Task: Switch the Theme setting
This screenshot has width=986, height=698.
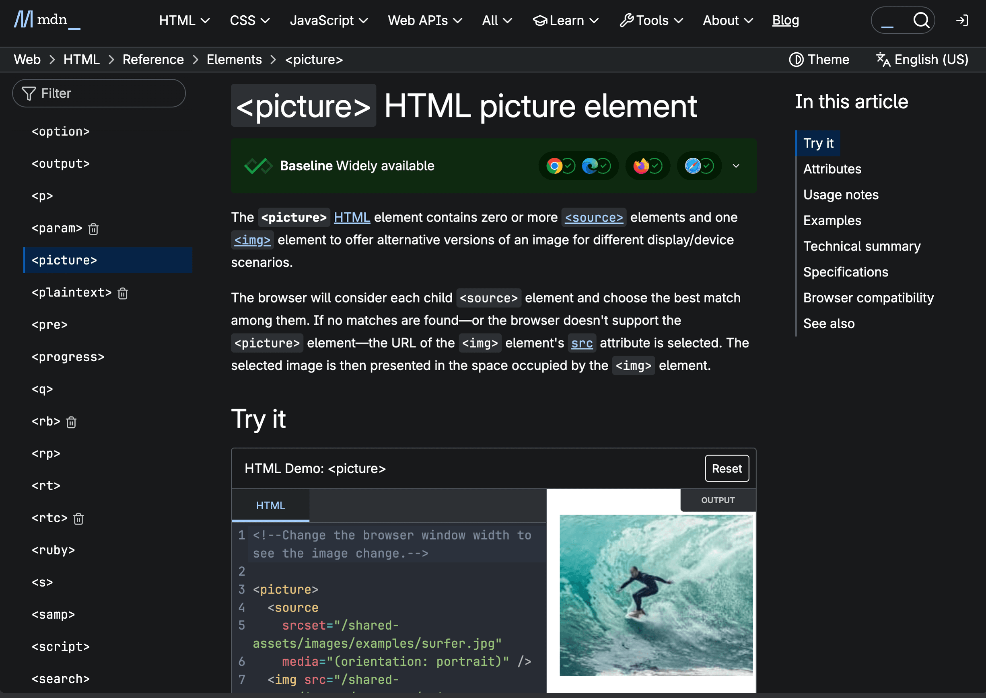Action: [819, 59]
